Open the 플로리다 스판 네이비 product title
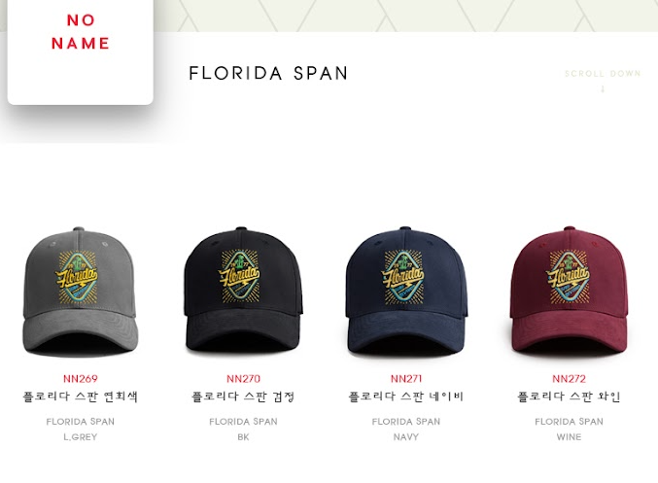Viewport: 658px width, 483px height. [x=406, y=397]
